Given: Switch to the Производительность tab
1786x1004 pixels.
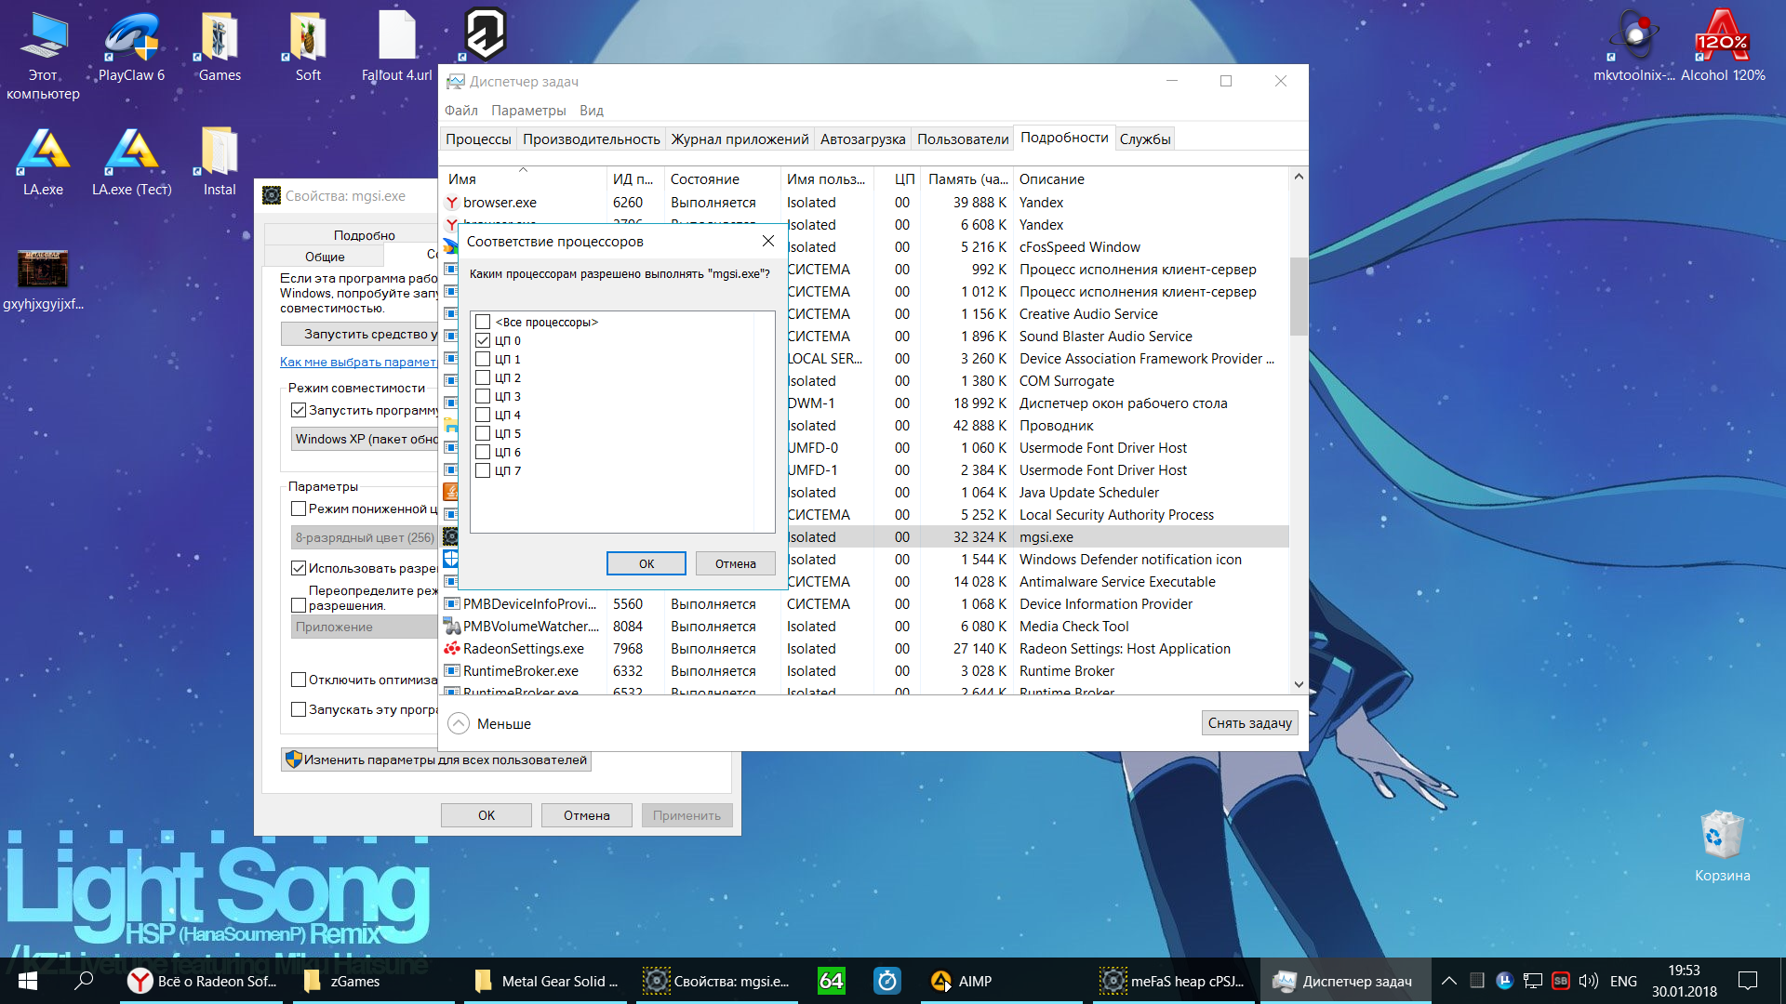Looking at the screenshot, I should click(591, 139).
